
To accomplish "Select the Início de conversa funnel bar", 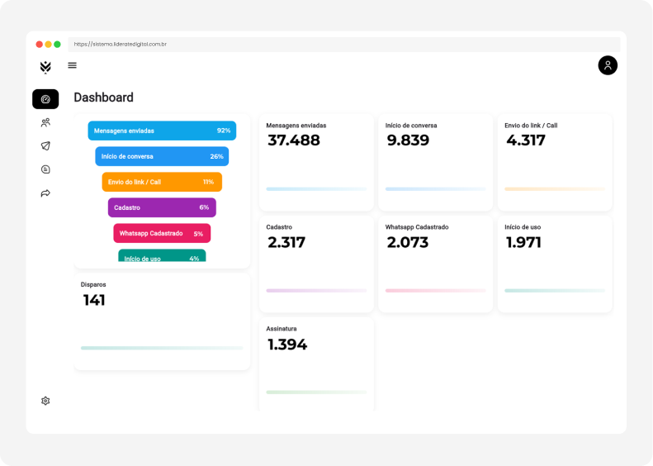I will pos(162,156).
